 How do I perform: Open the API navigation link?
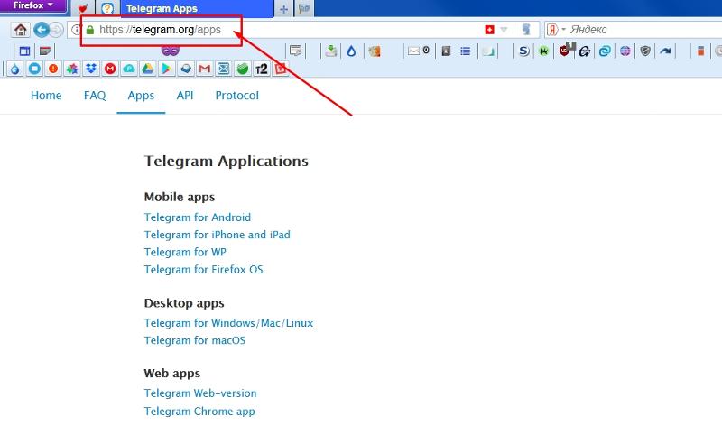coord(185,96)
